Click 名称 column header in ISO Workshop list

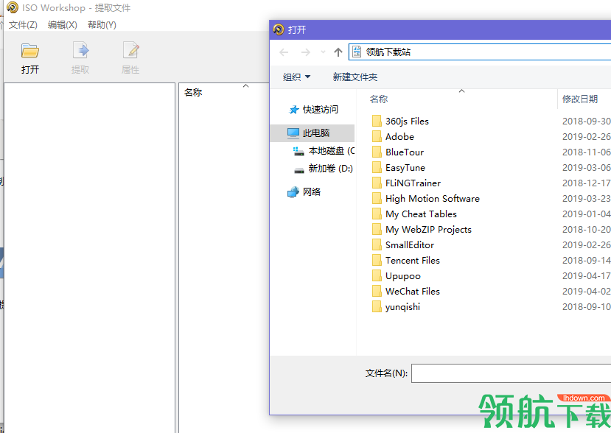(x=193, y=93)
